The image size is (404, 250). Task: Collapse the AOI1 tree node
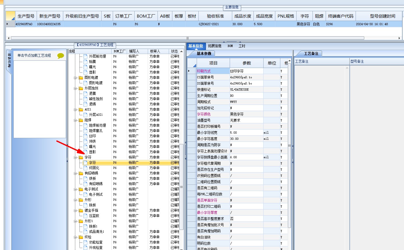click(75, 110)
